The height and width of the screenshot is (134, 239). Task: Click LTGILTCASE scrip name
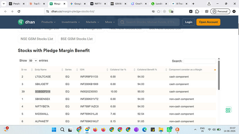pos(43,77)
